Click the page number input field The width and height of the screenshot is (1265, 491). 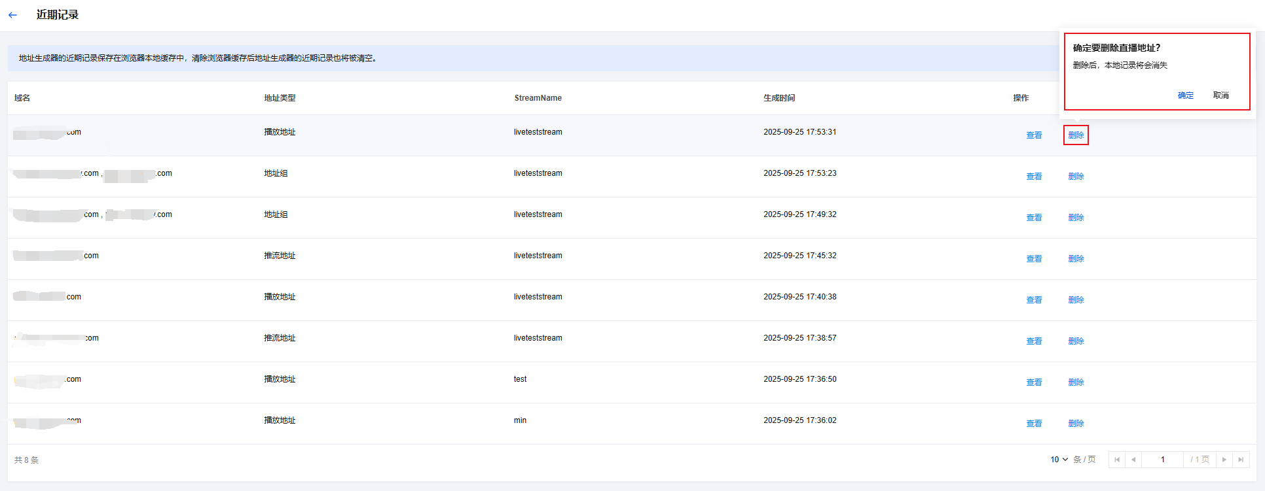1162,460
